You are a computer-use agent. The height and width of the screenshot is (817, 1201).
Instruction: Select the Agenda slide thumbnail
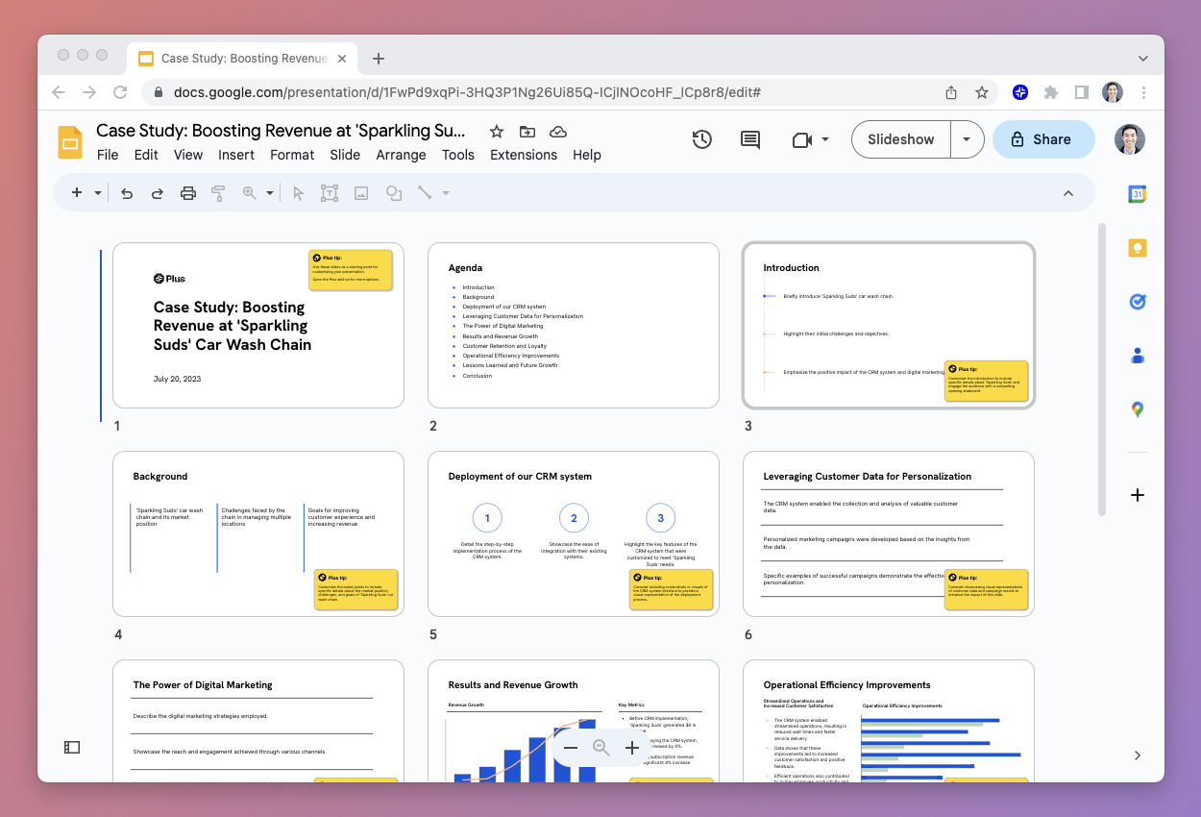(574, 325)
